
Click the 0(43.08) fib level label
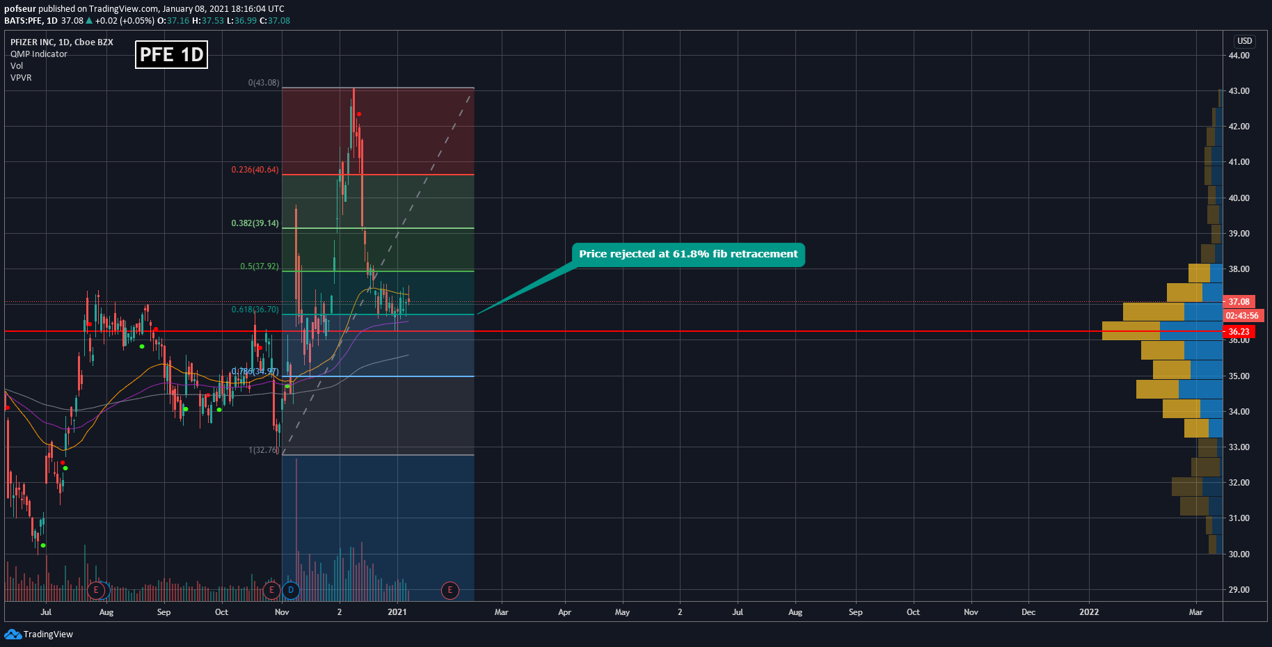264,83
